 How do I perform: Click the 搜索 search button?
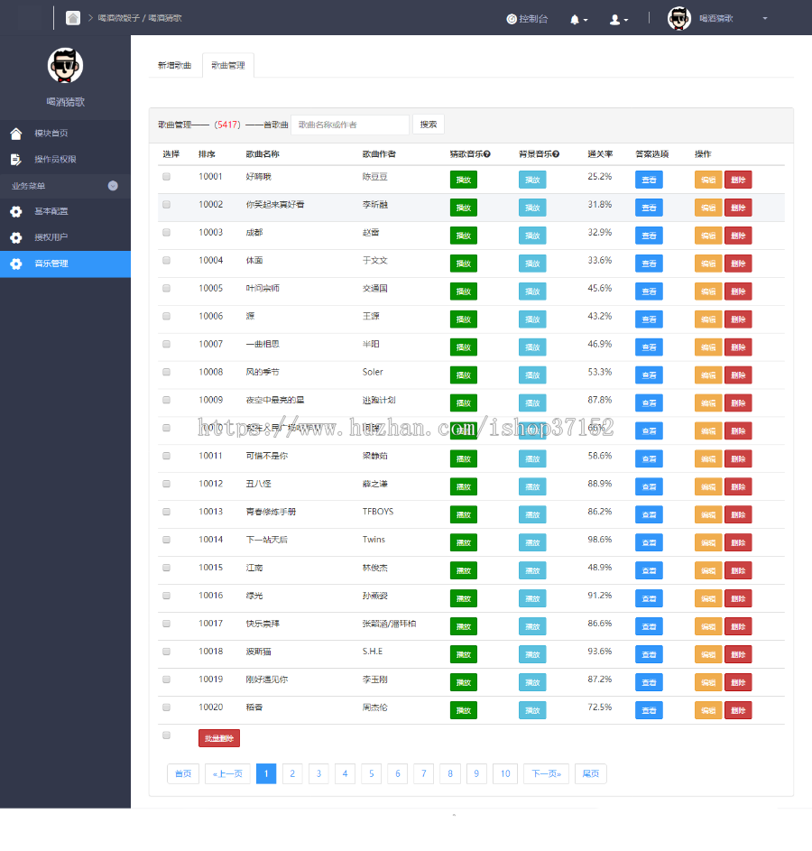point(429,125)
